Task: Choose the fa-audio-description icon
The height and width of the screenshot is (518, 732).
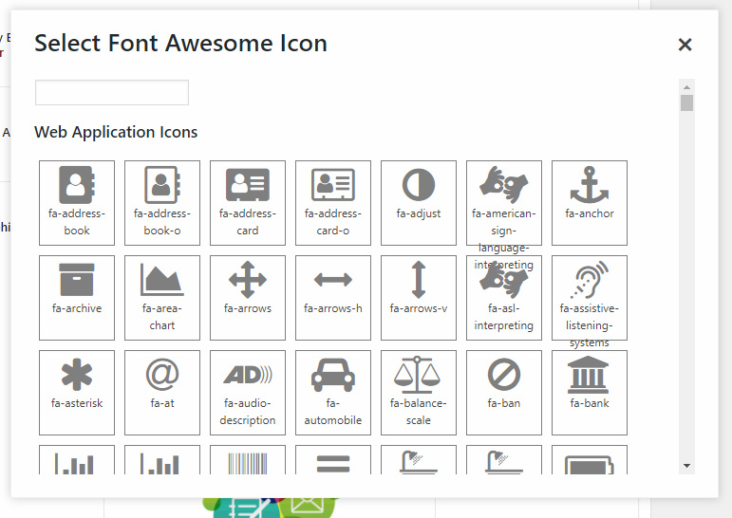Action: coord(248,393)
